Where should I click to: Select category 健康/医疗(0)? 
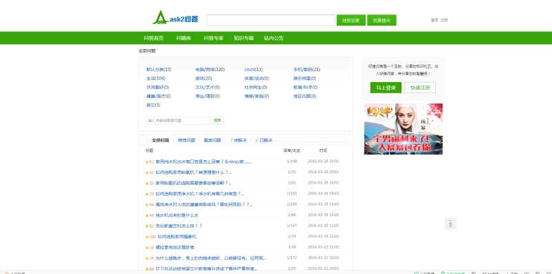point(159,96)
